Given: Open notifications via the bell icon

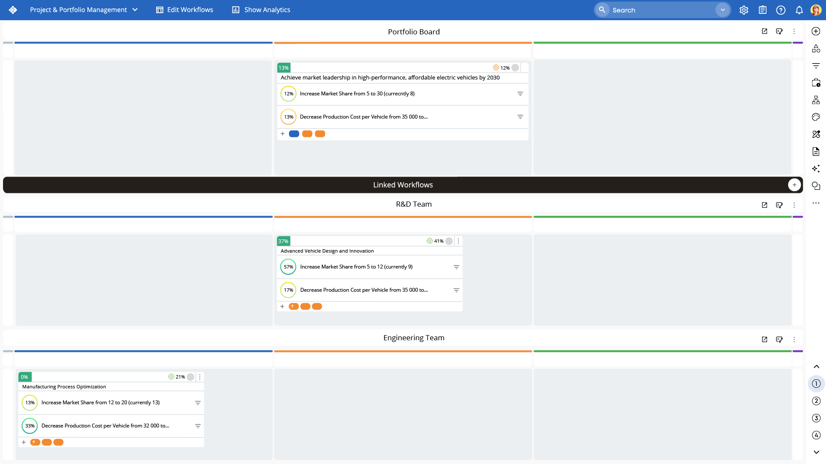Looking at the screenshot, I should click(799, 9).
